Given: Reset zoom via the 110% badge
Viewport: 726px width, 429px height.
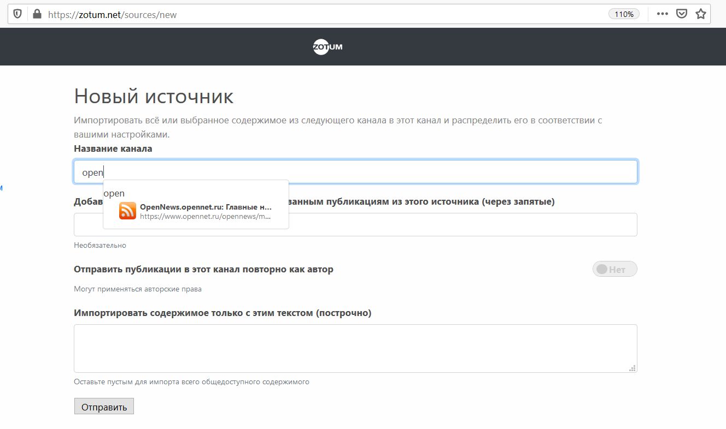Looking at the screenshot, I should (624, 14).
